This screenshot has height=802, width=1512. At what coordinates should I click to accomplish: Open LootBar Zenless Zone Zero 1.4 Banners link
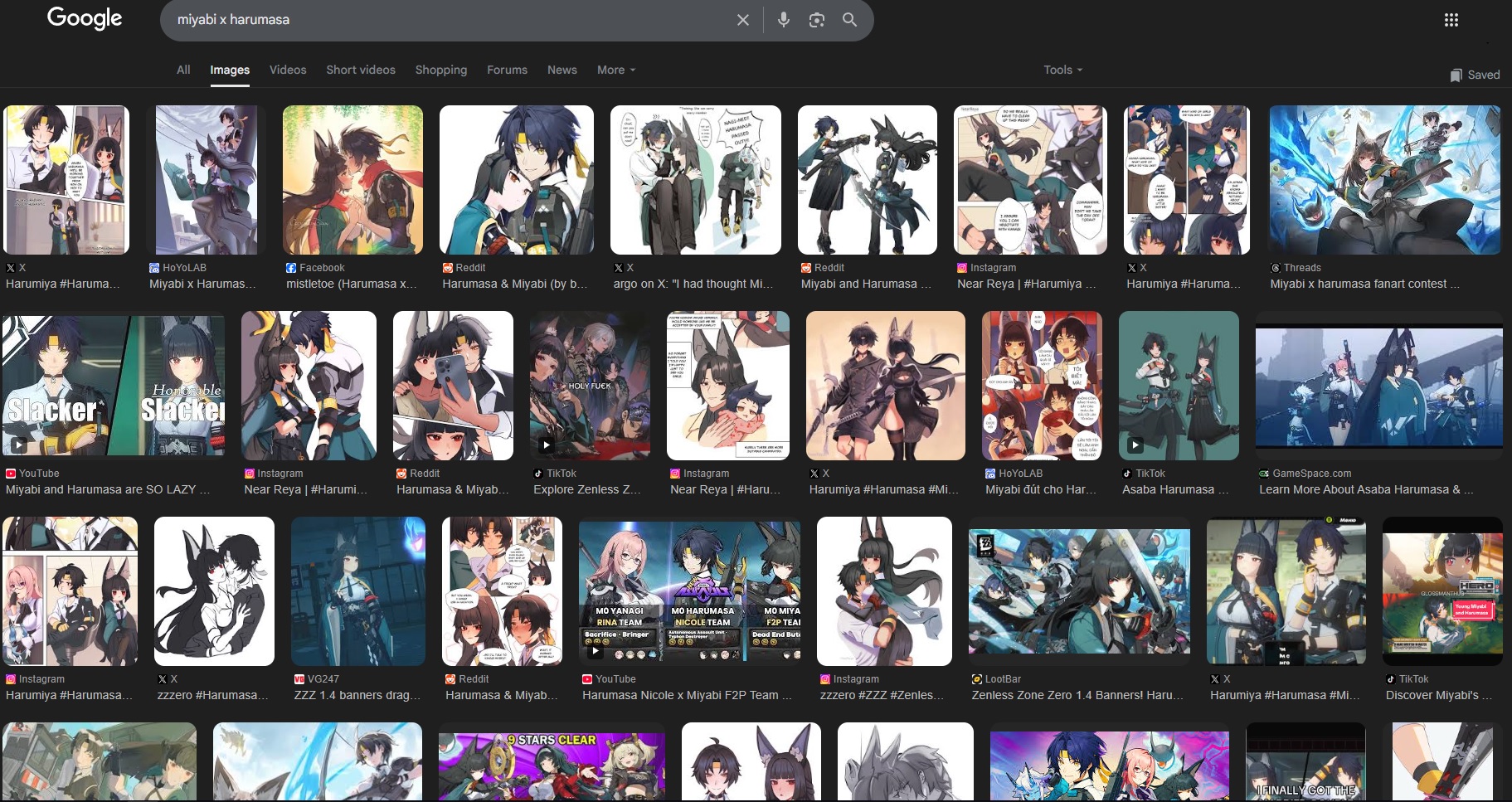tap(1077, 695)
